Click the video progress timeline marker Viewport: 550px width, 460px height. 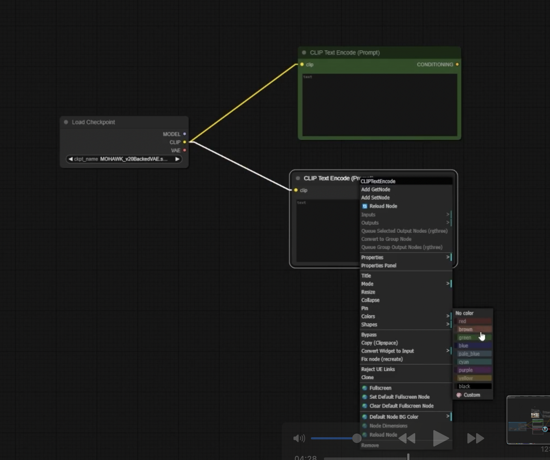[x=408, y=457]
